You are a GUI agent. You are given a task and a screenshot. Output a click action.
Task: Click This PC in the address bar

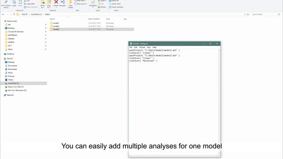25,14
